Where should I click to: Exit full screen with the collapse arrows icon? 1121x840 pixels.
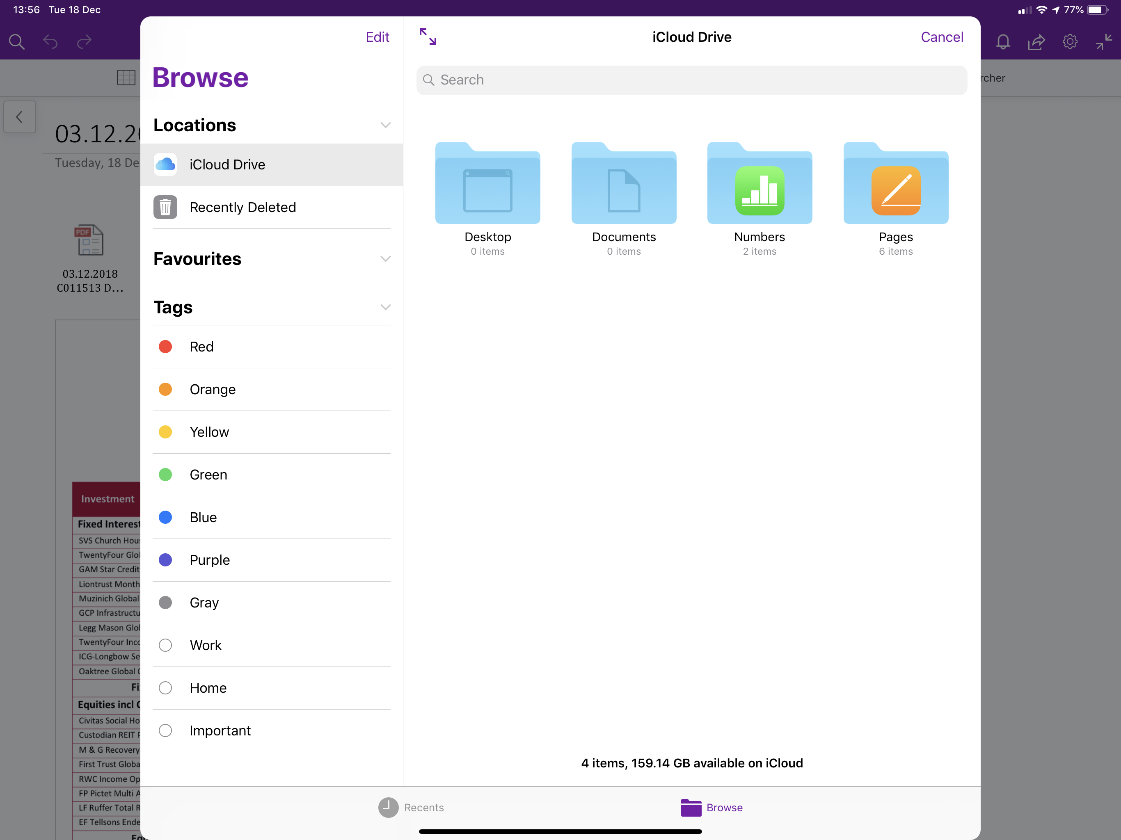point(1104,41)
